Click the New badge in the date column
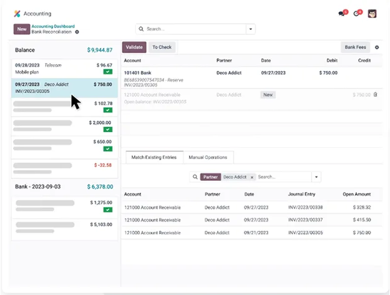The height and width of the screenshot is (295, 390). tap(268, 95)
